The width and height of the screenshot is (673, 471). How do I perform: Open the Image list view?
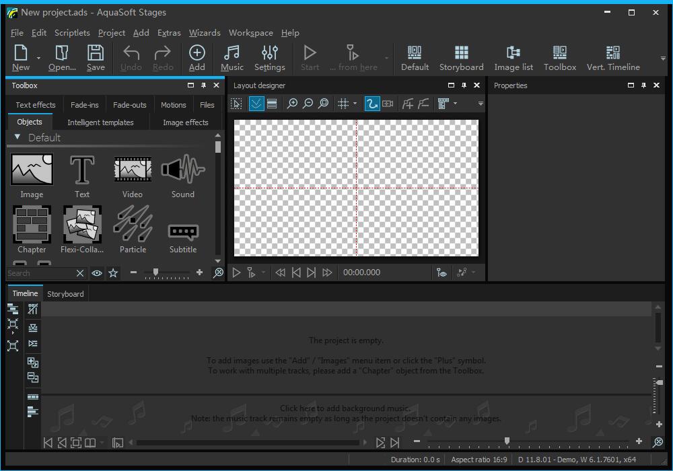click(x=513, y=58)
